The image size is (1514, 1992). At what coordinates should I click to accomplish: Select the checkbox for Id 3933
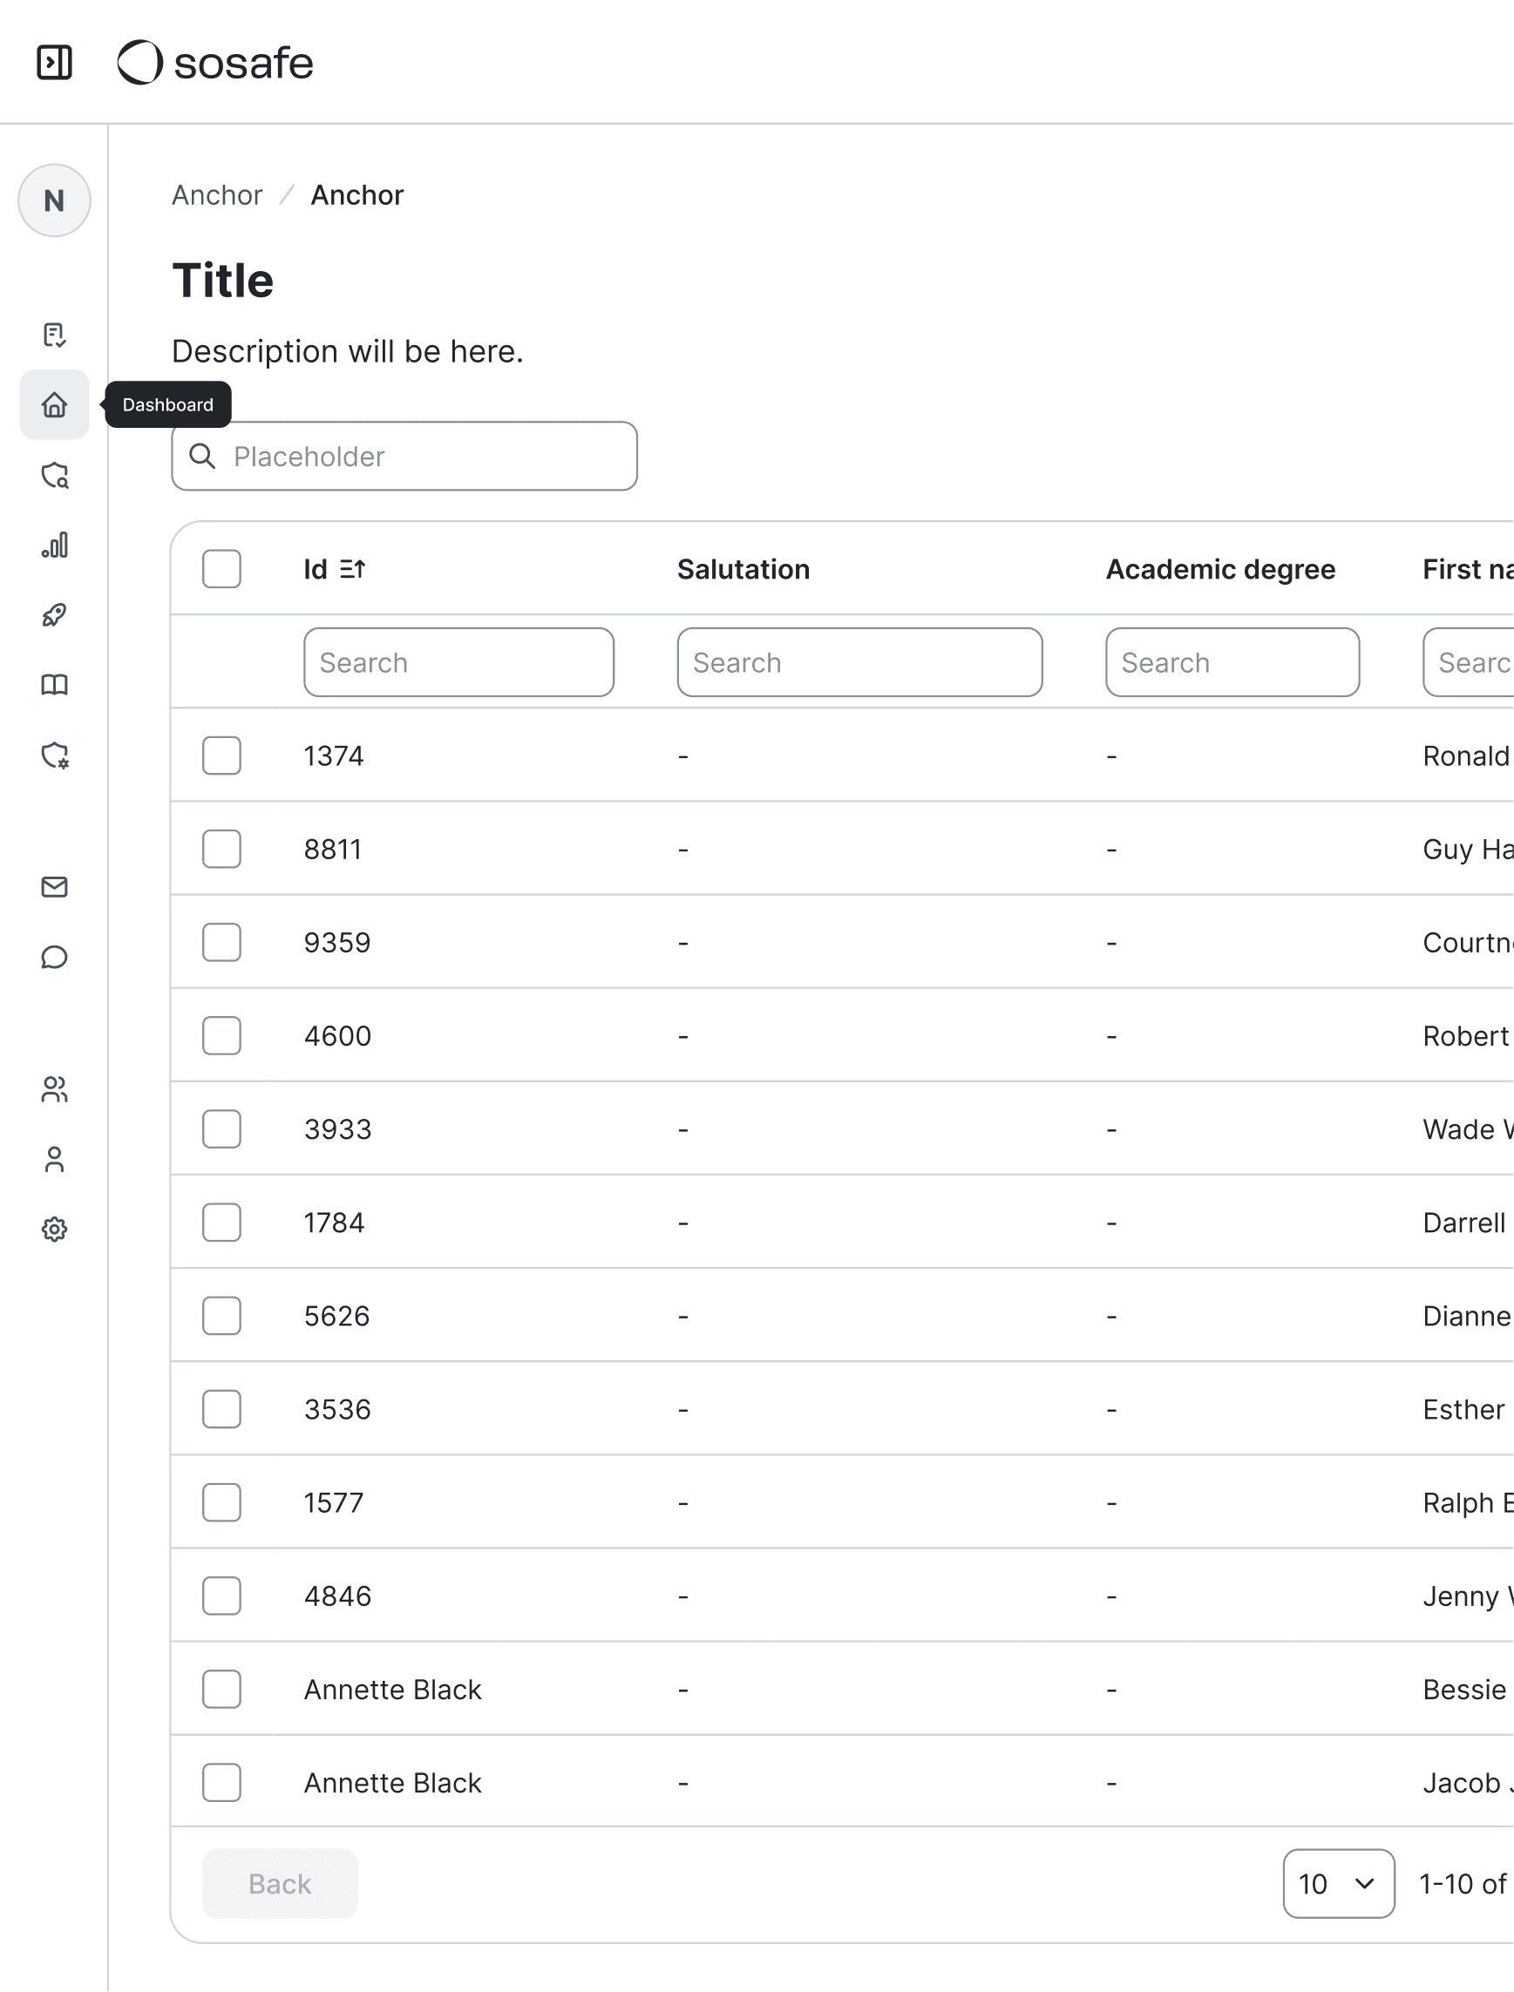(221, 1129)
